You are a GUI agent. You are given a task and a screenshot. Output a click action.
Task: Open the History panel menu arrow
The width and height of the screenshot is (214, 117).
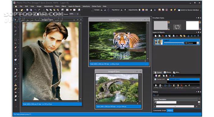tap(197, 92)
